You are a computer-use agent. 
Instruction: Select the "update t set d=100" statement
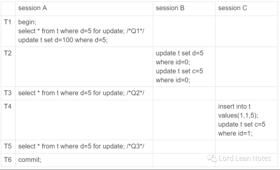point(63,40)
